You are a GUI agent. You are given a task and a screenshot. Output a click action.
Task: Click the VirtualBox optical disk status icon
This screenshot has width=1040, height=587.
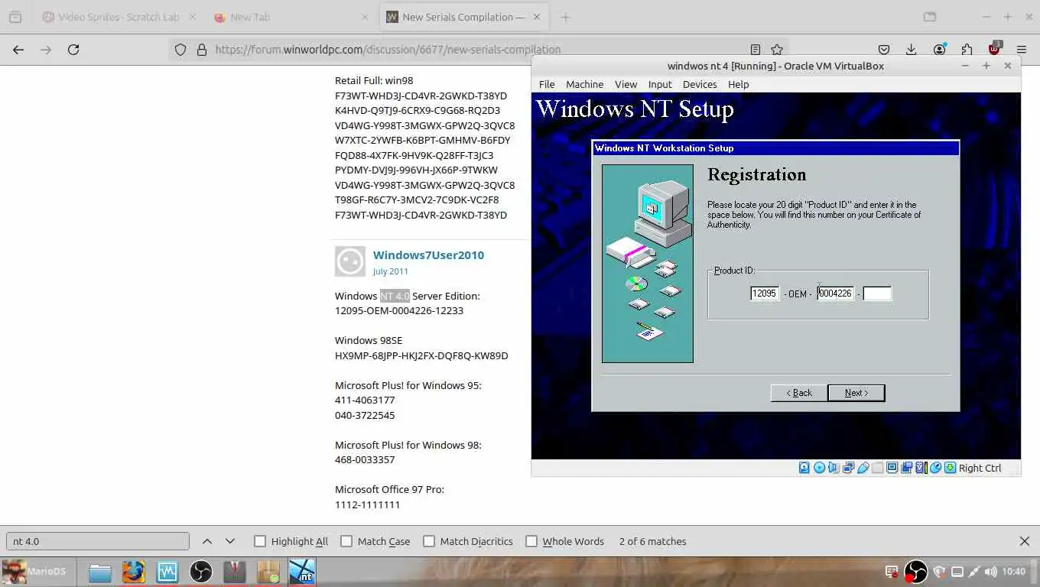(819, 468)
